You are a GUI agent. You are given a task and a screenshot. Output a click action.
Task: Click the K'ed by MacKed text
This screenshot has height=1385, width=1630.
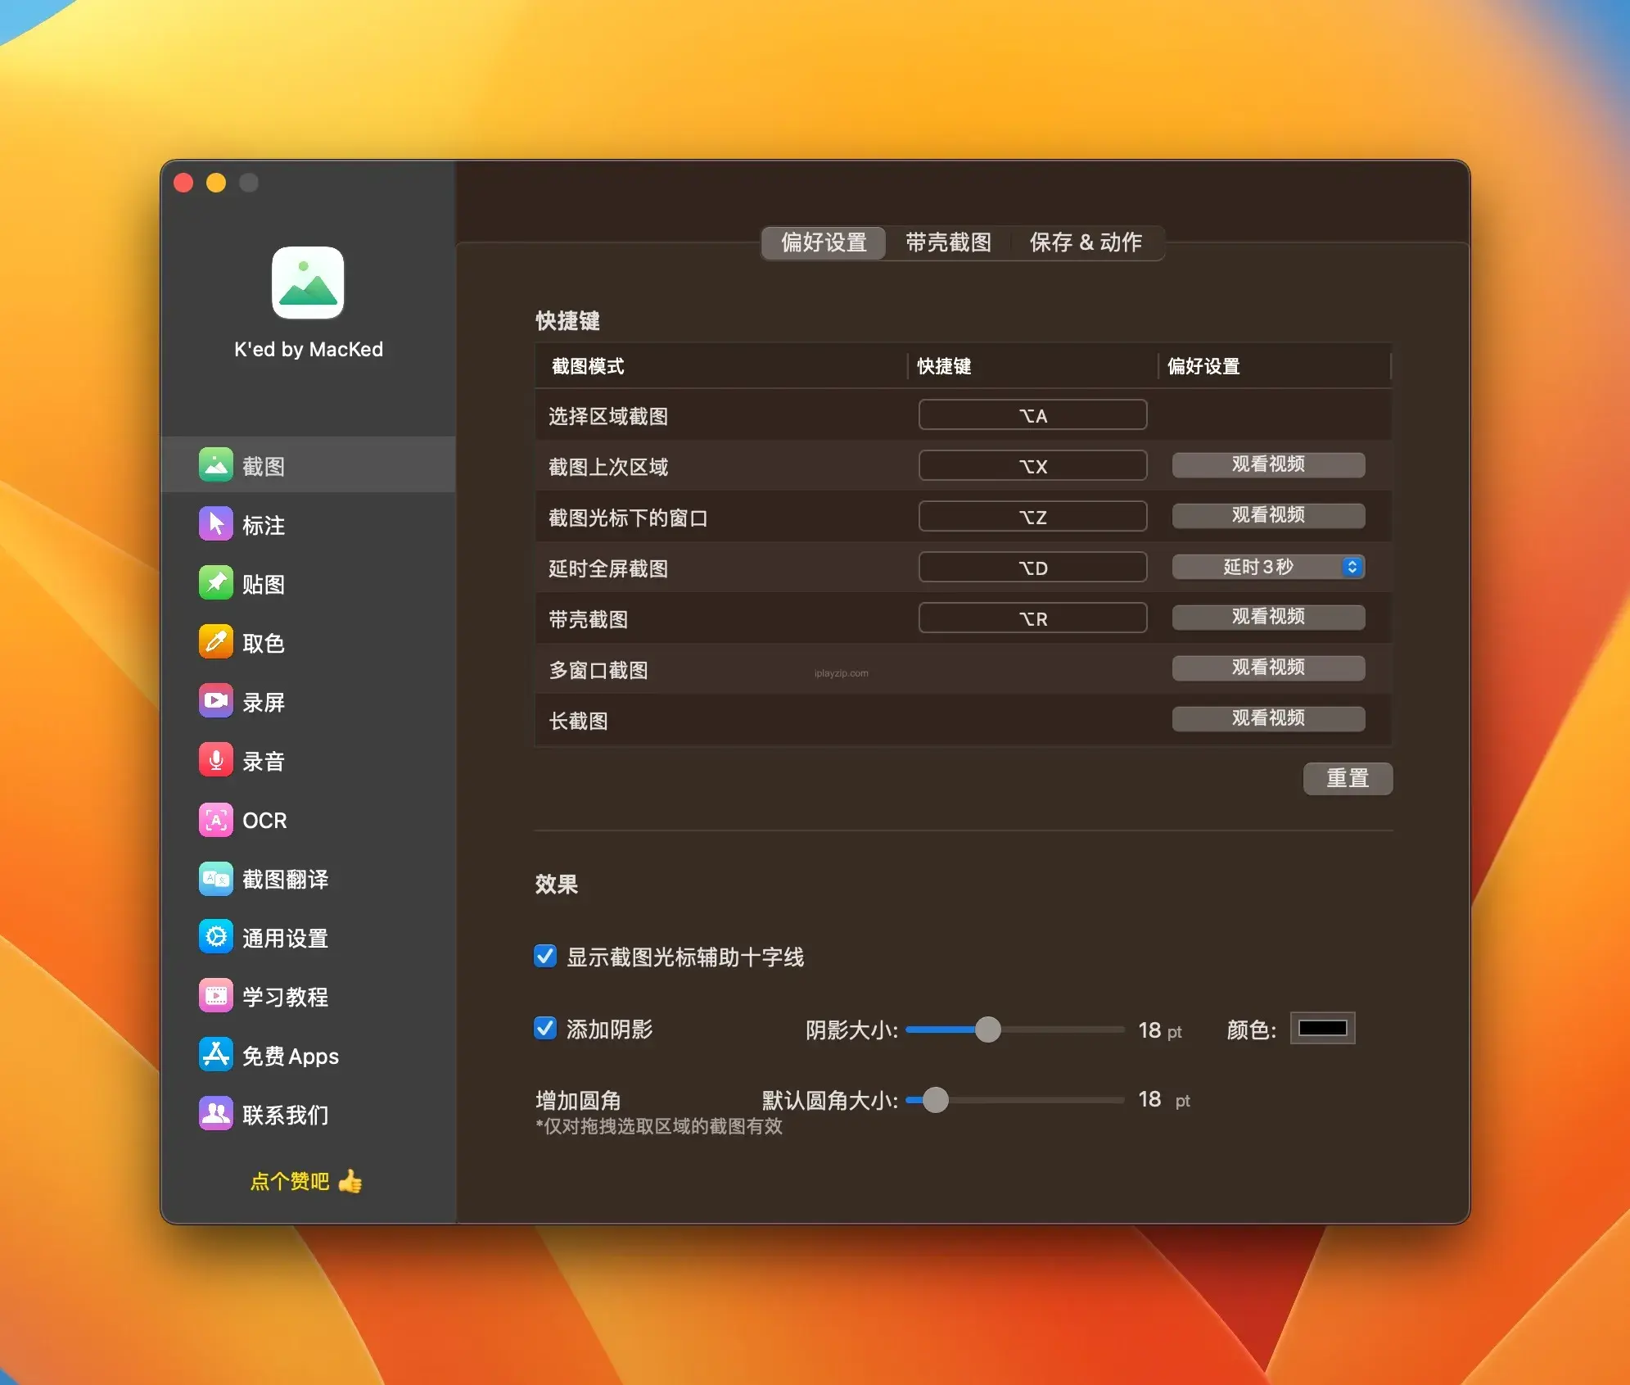pyautogui.click(x=309, y=350)
